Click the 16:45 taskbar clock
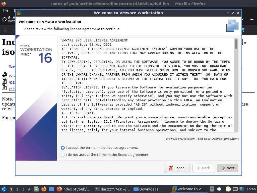257x193 pixels. pos(251,189)
